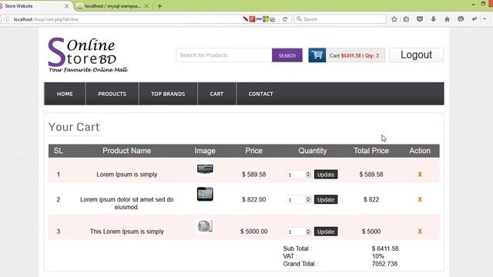Image resolution: width=493 pixels, height=277 pixels.
Task: Click the Online Store BD logo
Action: click(88, 55)
